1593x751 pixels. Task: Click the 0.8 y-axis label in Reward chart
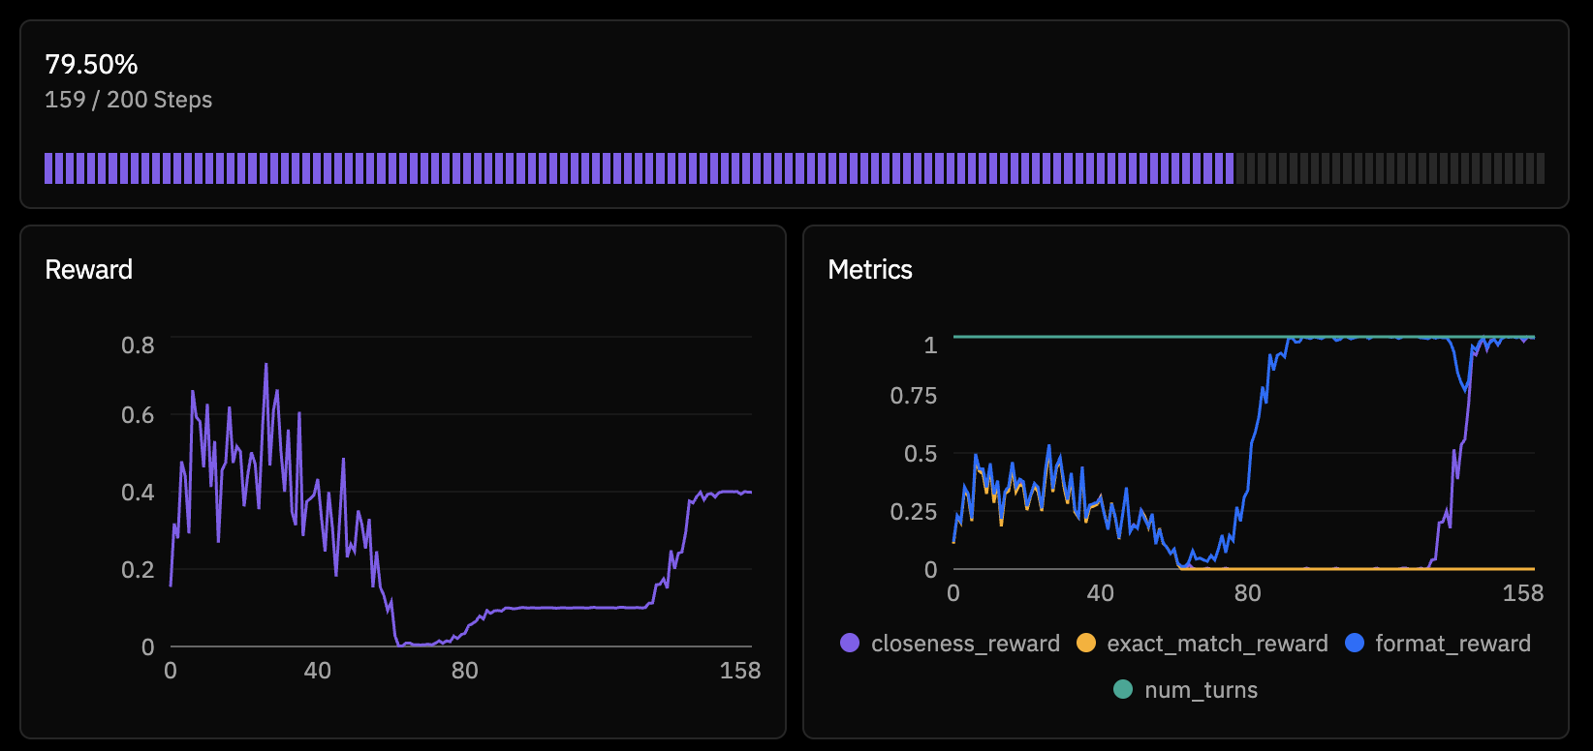[137, 345]
